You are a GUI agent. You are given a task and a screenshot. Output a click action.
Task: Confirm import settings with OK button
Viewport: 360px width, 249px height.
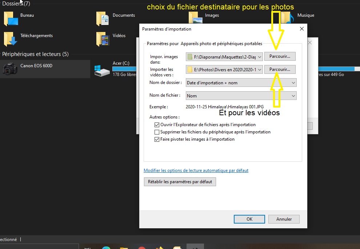249,219
